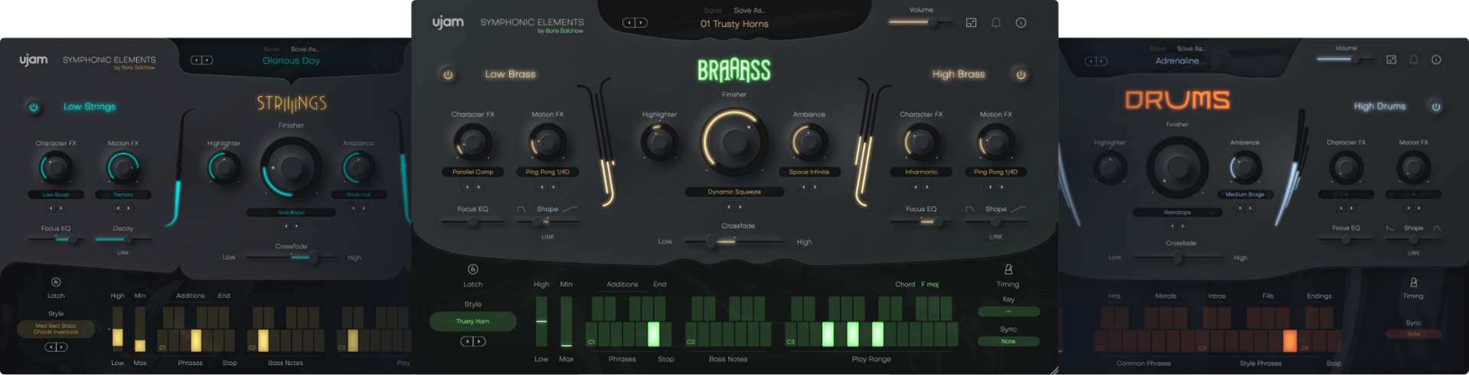This screenshot has height=375, width=1469.
Task: Click ujam logo in STRIIIINGS window
Action: (x=34, y=60)
